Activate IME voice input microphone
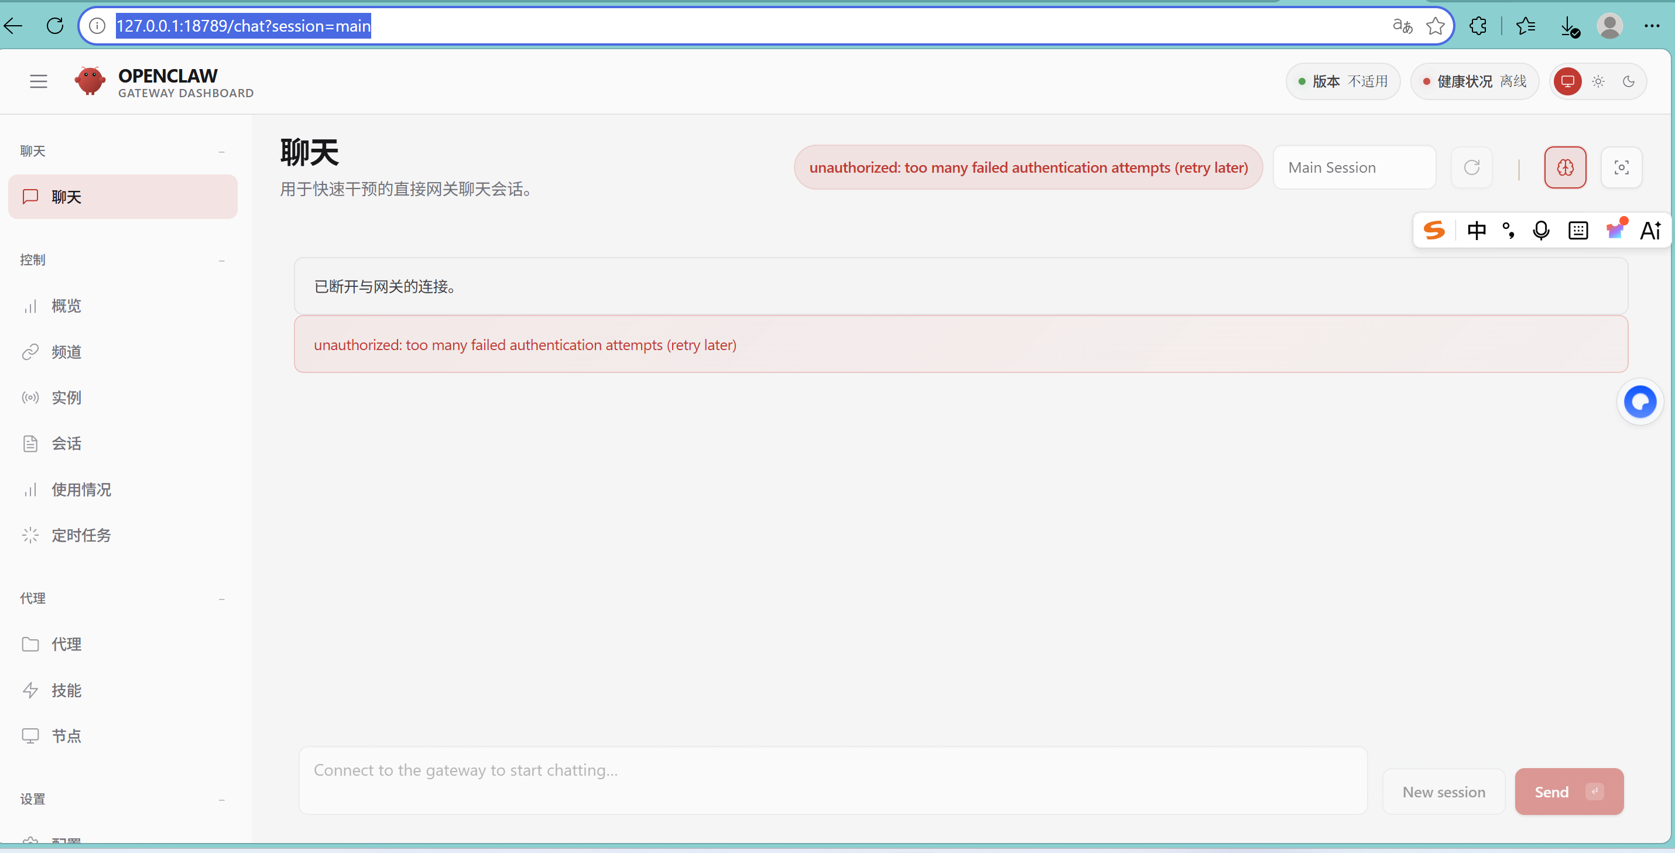The width and height of the screenshot is (1675, 853). click(1540, 230)
